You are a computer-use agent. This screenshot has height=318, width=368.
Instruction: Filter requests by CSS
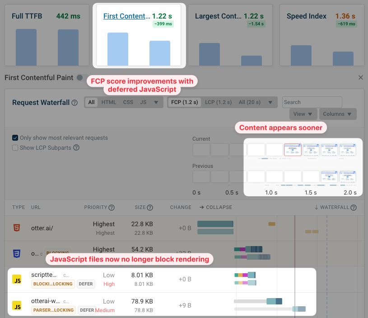click(x=128, y=102)
